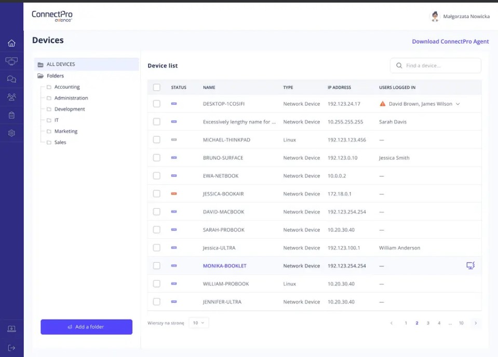Open the Sales folder
The image size is (498, 357).
pyautogui.click(x=60, y=143)
